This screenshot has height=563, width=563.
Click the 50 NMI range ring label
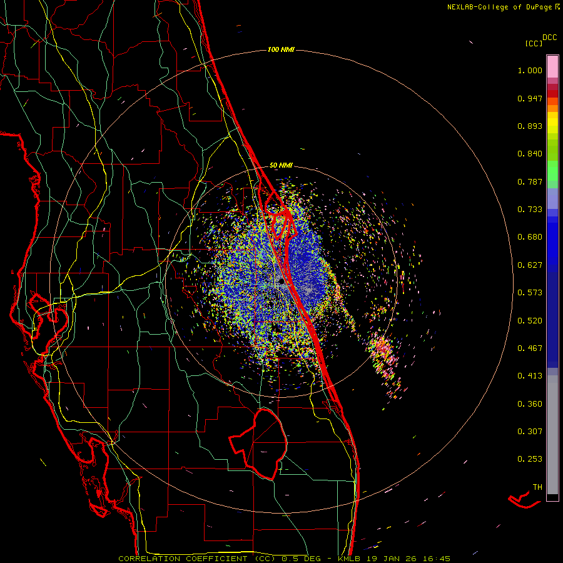281,165
